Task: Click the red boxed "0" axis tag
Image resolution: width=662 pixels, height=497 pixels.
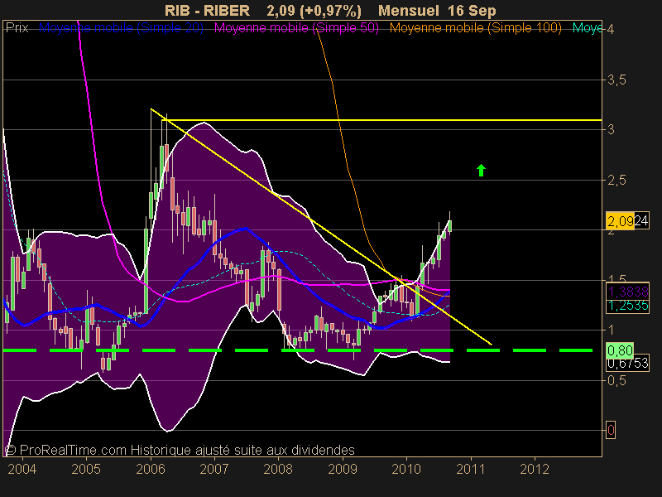Action: (611, 430)
